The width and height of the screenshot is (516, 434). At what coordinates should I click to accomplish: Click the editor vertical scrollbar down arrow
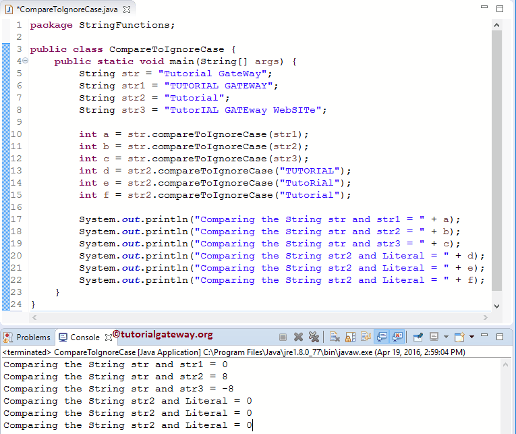[x=497, y=306]
